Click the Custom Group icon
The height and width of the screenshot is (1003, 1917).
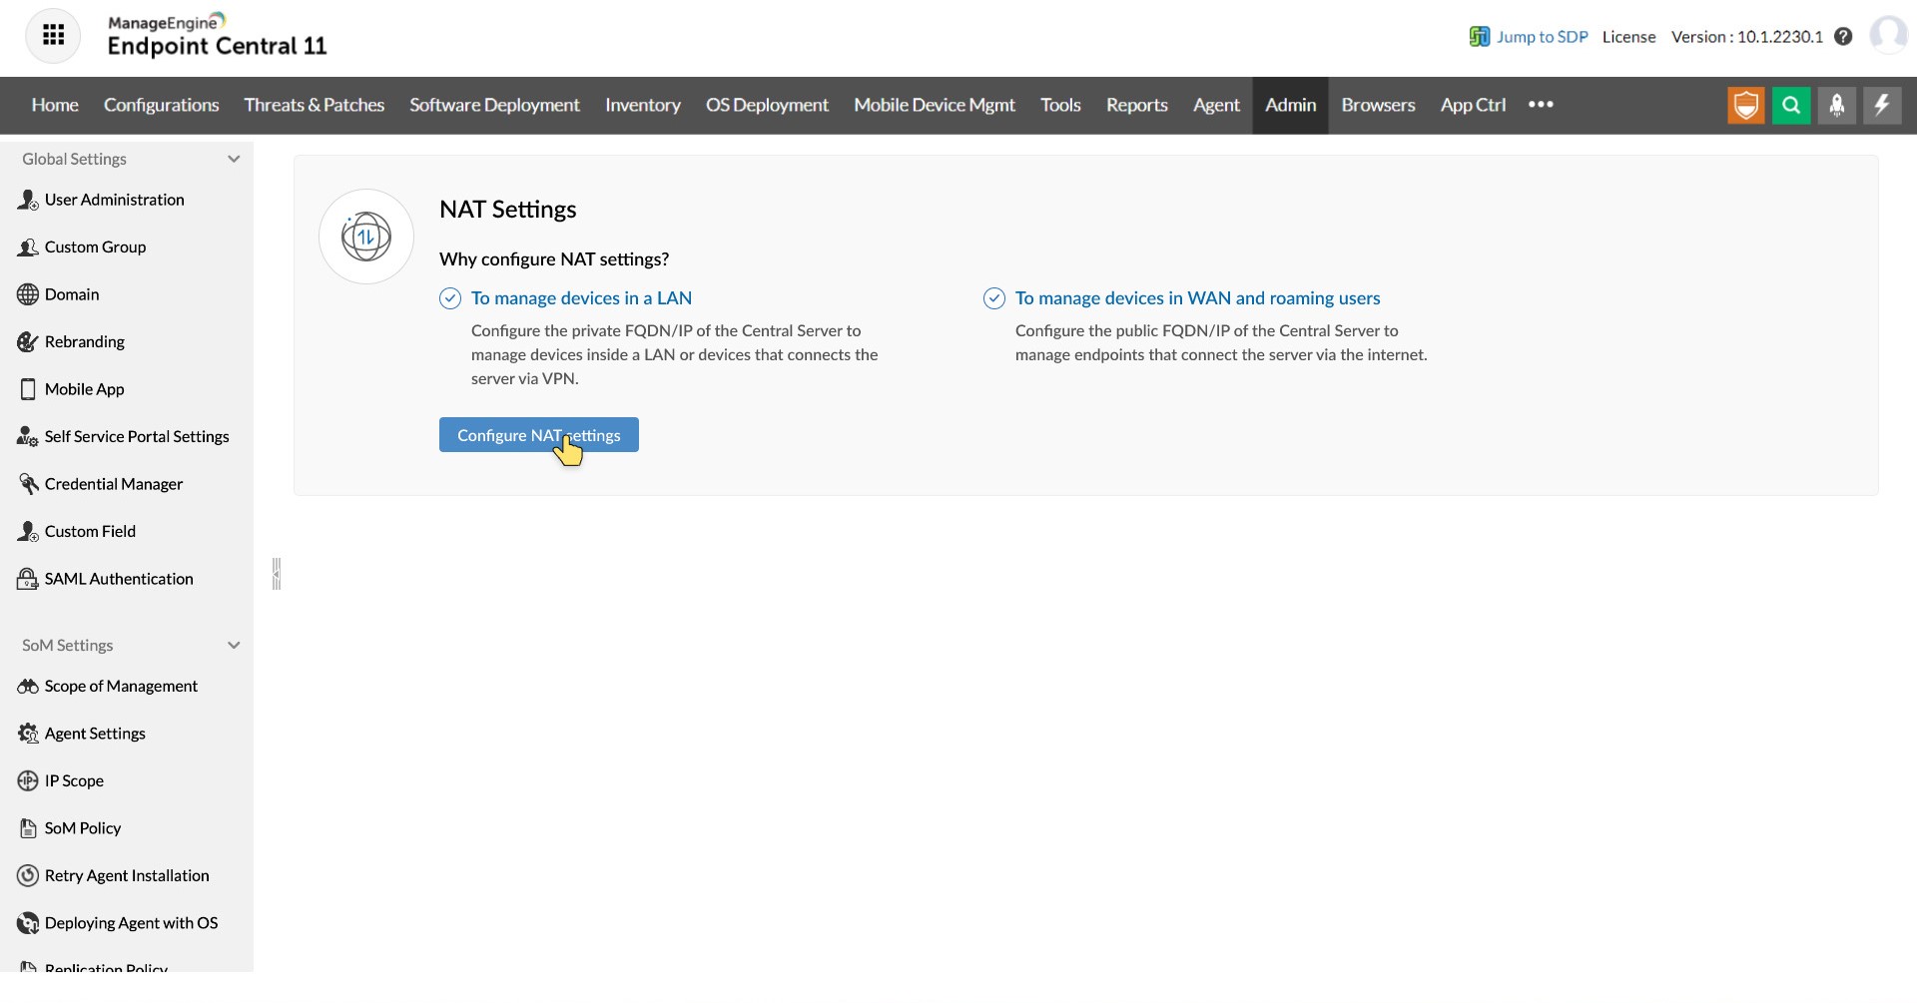point(28,248)
